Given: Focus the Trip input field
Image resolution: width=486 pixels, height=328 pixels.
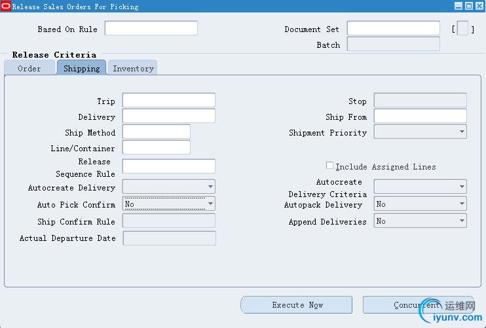Looking at the screenshot, I should pos(169,100).
